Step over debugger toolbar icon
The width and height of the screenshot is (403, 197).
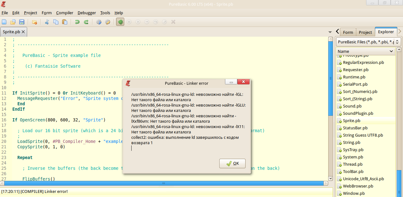[x=156, y=22]
